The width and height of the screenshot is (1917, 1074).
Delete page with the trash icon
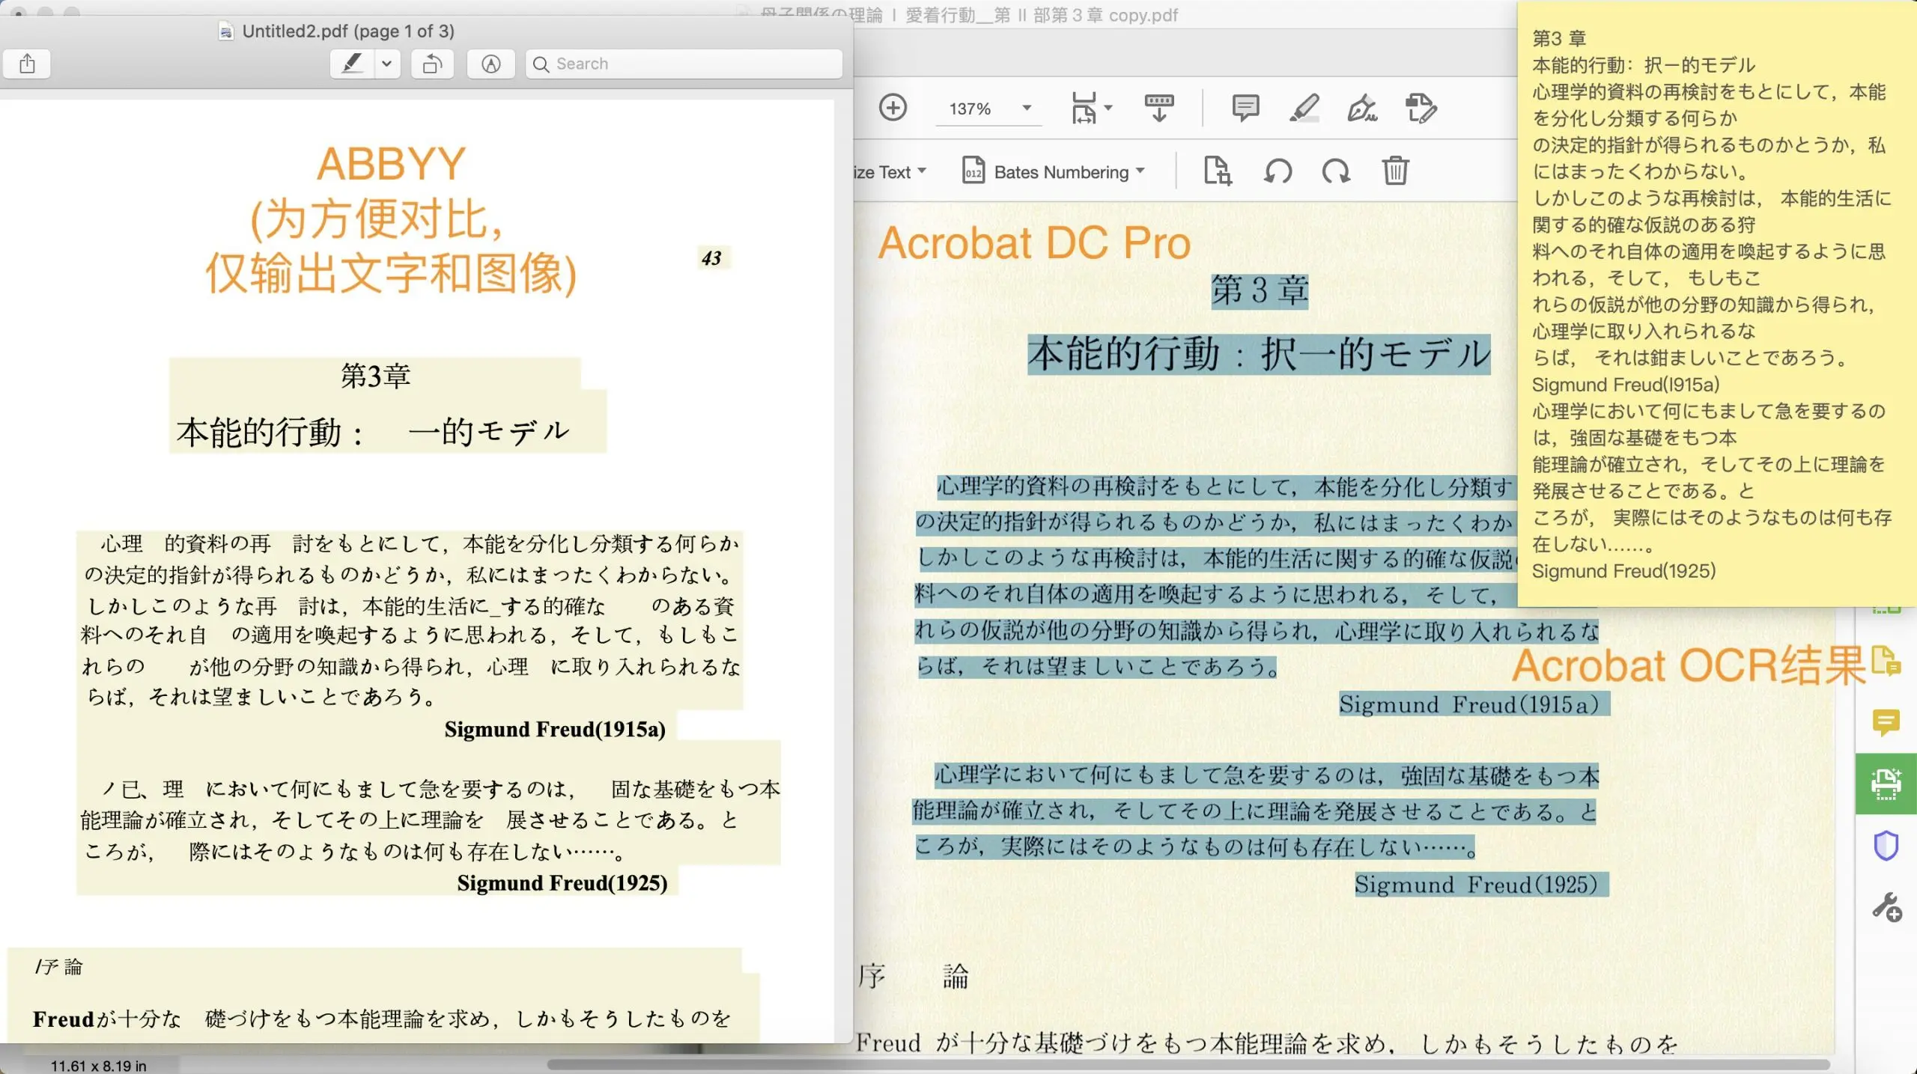tap(1395, 171)
